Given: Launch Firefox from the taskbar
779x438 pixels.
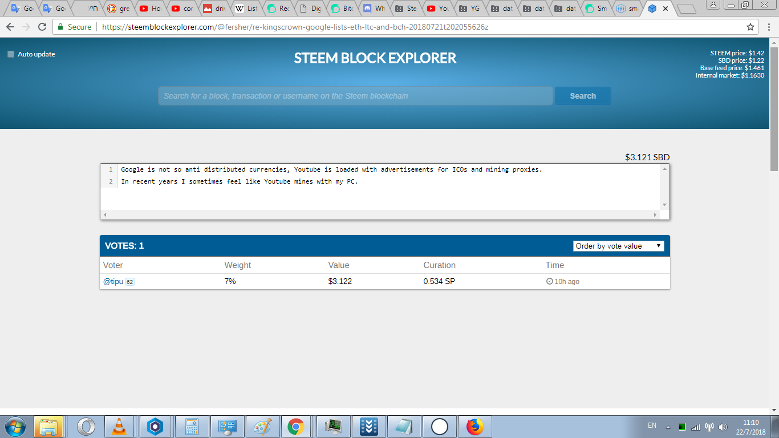Looking at the screenshot, I should 474,427.
